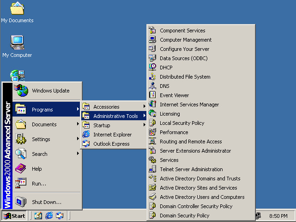Click the "Services" label text
This screenshot has width=296, height=222.
169,160
